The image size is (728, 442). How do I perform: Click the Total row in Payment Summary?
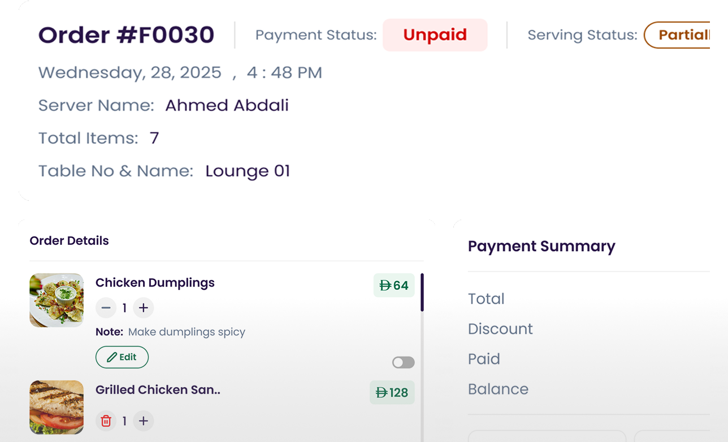pyautogui.click(x=486, y=298)
